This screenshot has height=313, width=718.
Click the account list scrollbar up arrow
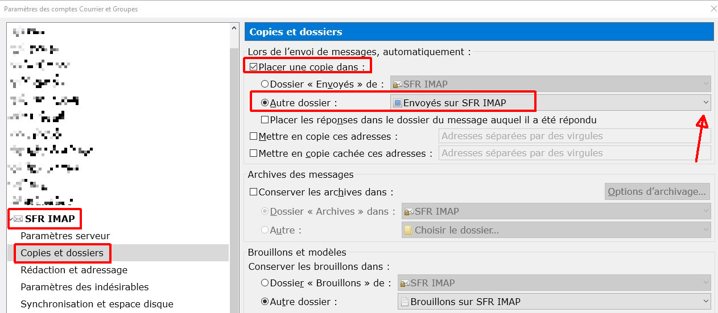[x=234, y=28]
